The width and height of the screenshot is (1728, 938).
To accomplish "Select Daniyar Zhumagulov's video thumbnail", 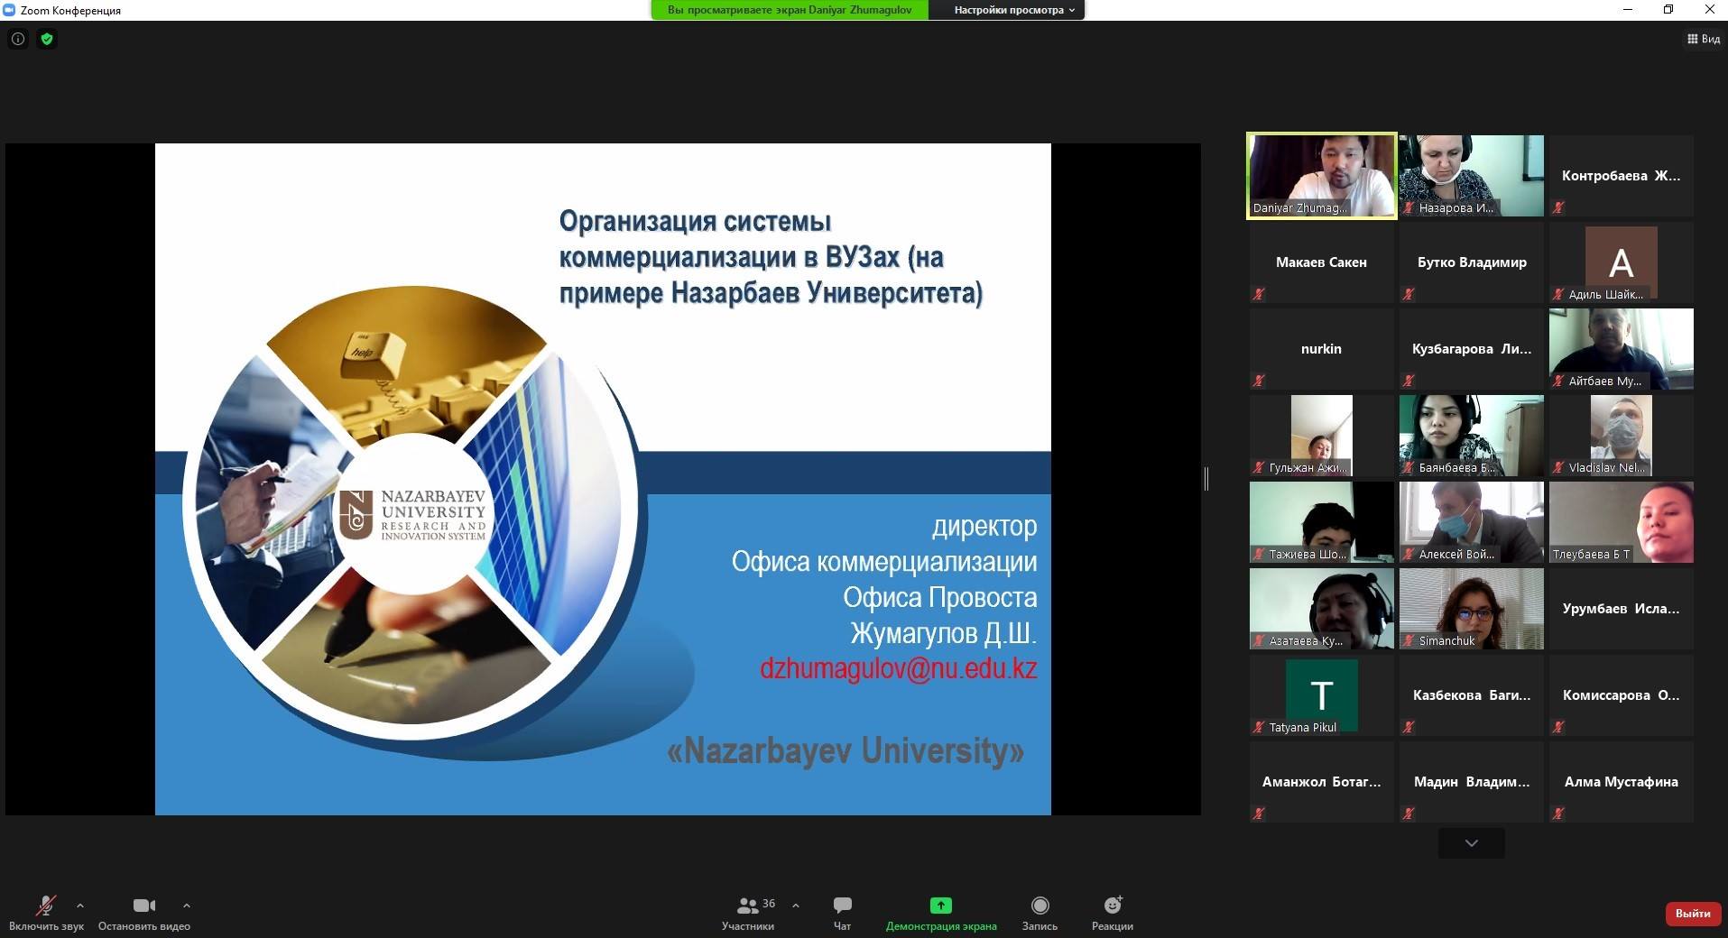I will click(x=1321, y=176).
